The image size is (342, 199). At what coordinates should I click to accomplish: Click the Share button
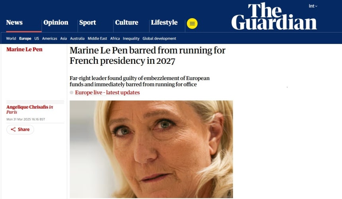20,129
